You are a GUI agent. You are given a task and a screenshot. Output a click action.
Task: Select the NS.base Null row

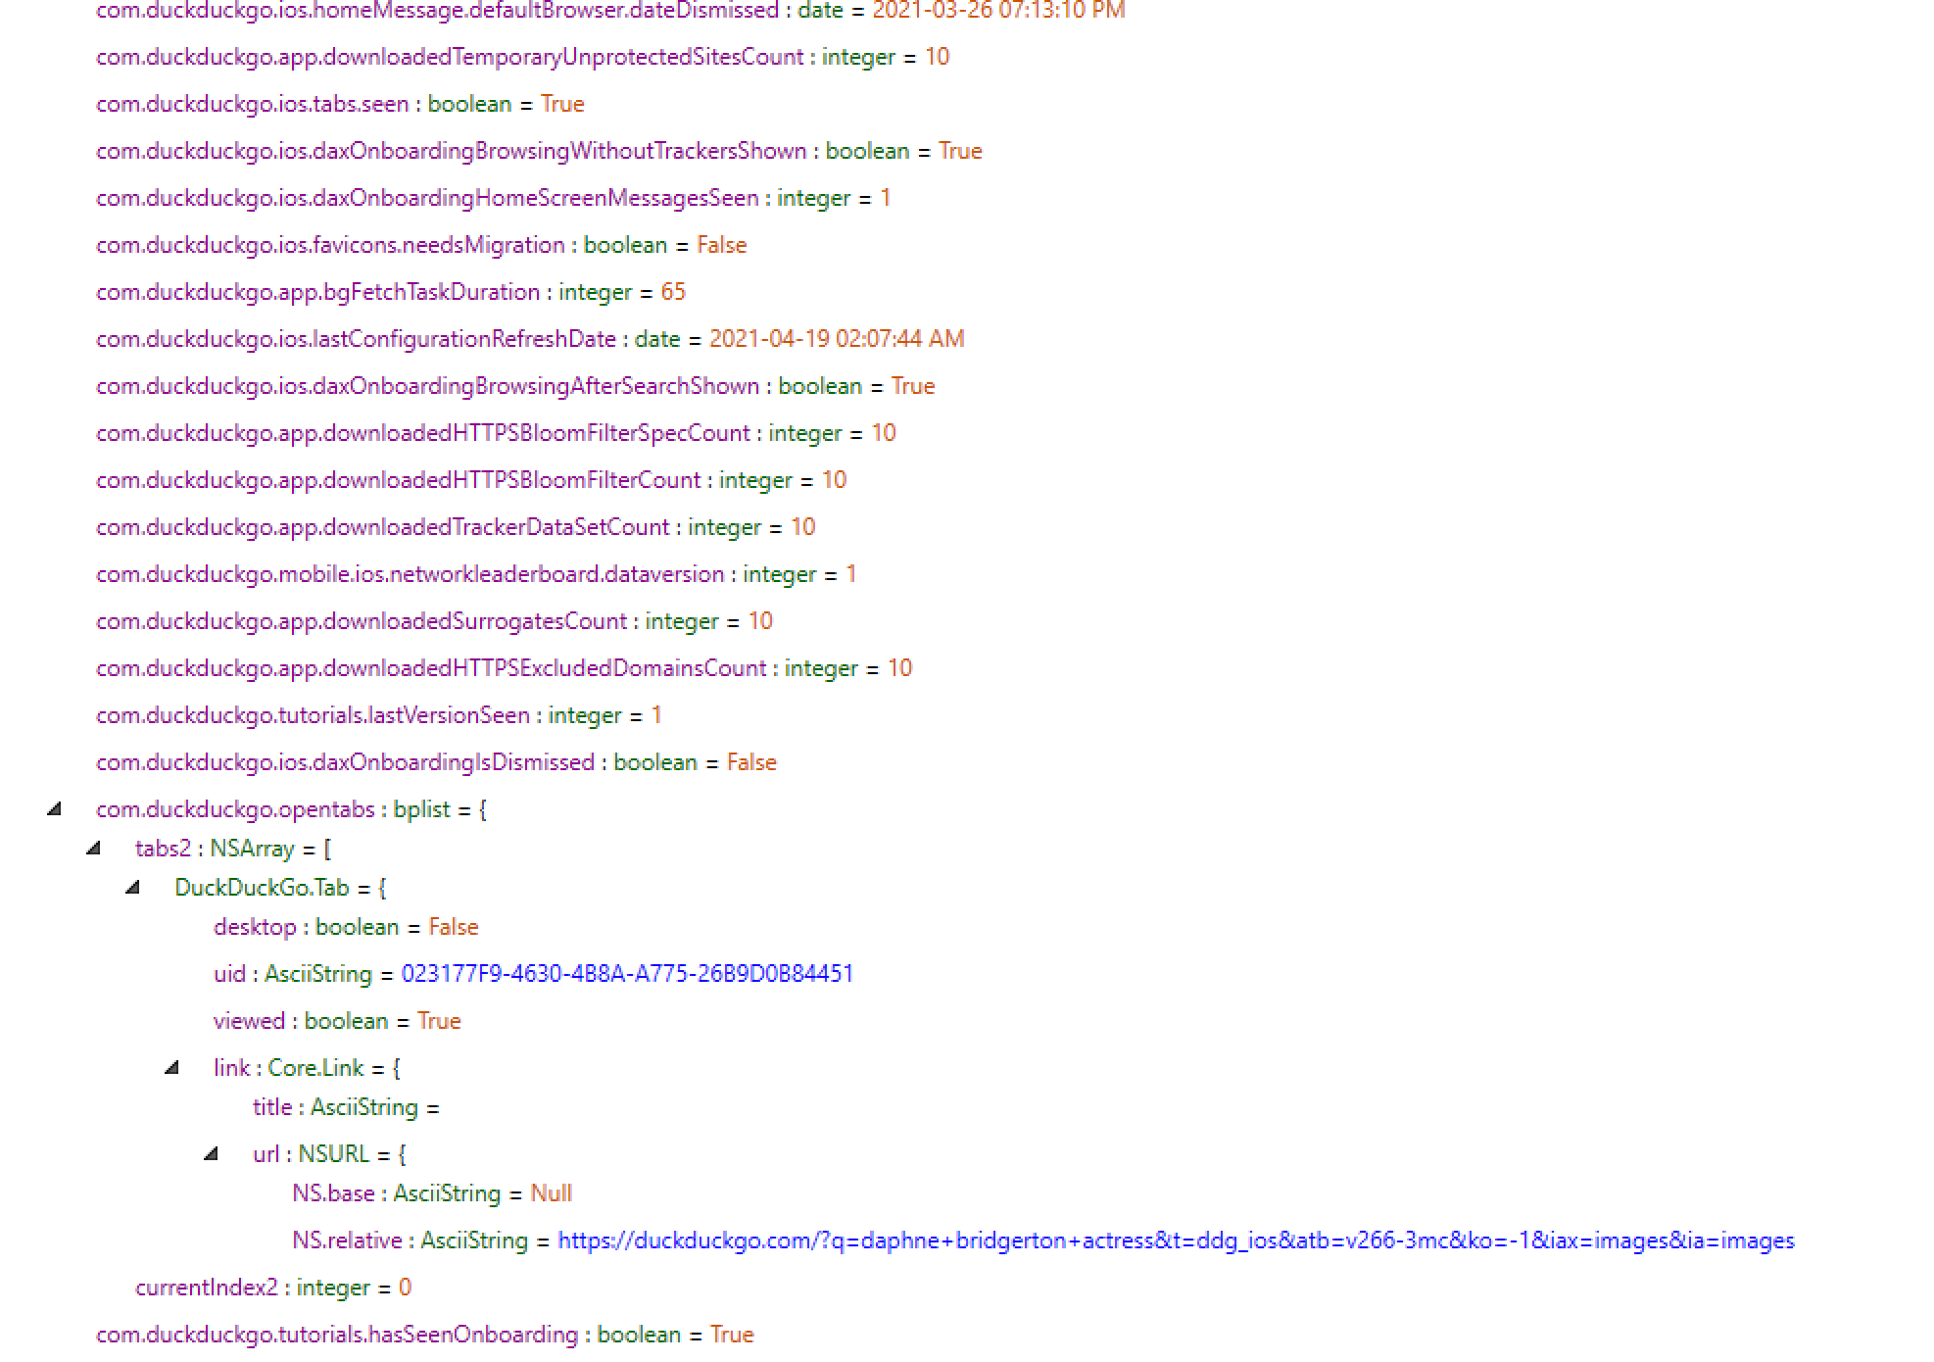click(432, 1193)
